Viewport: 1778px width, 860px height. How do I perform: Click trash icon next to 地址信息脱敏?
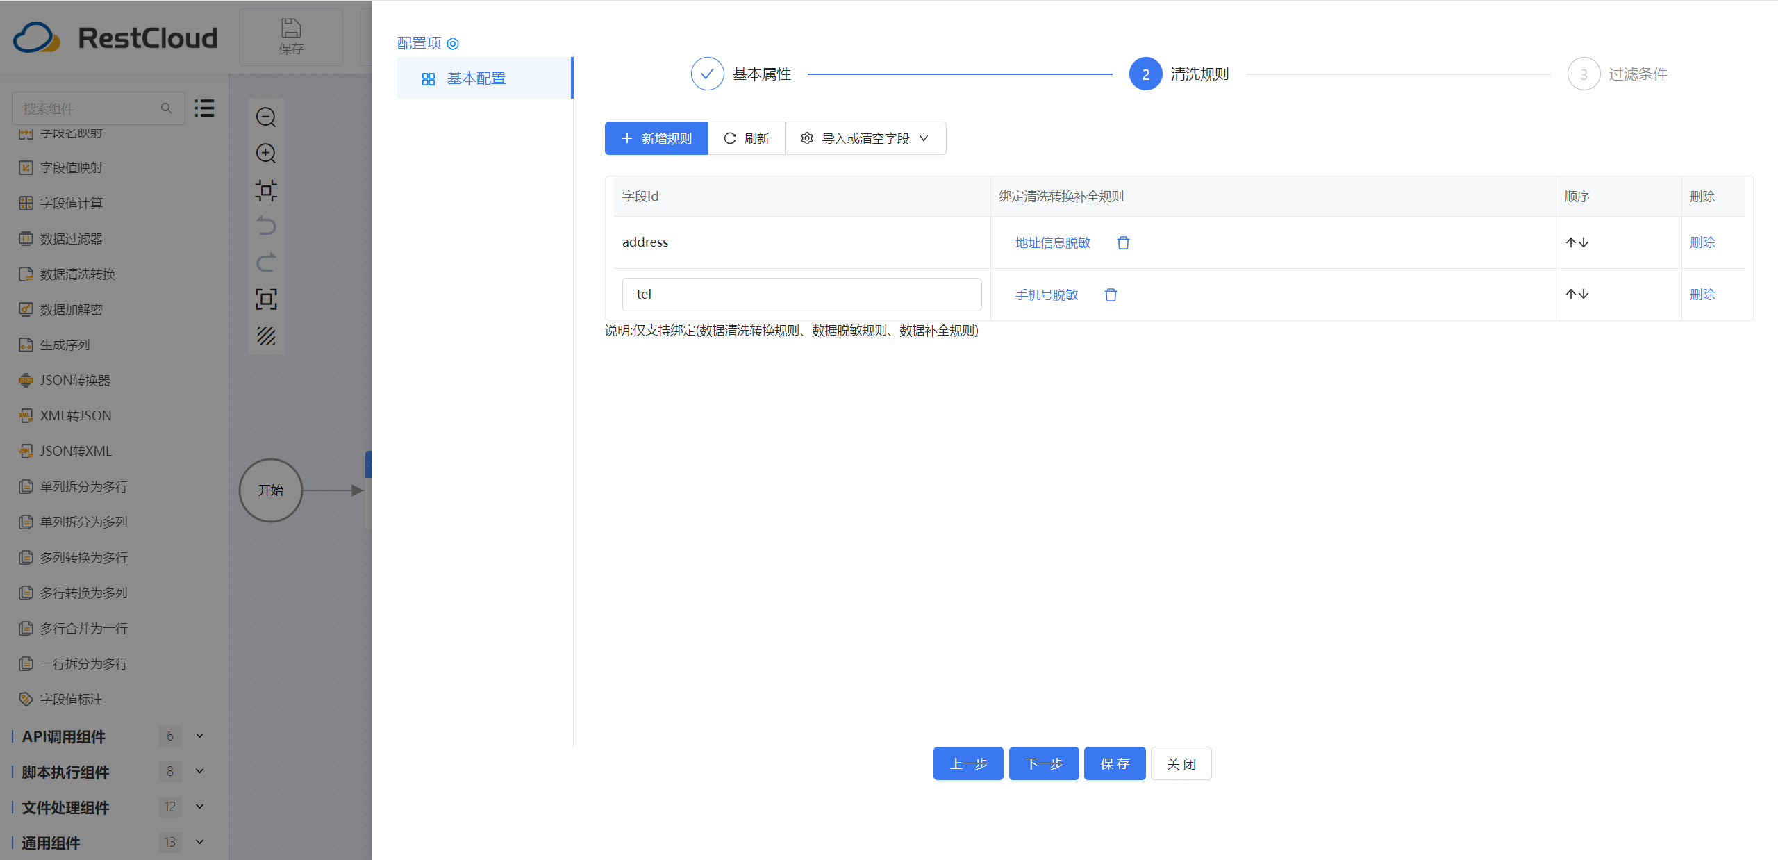coord(1123,242)
